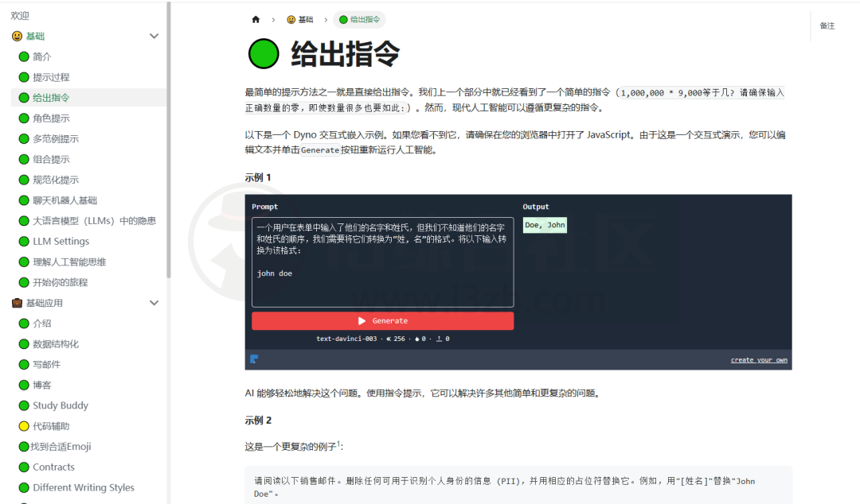This screenshot has width=860, height=504.
Task: Open the 基础应用 section title
Action: (x=45, y=303)
